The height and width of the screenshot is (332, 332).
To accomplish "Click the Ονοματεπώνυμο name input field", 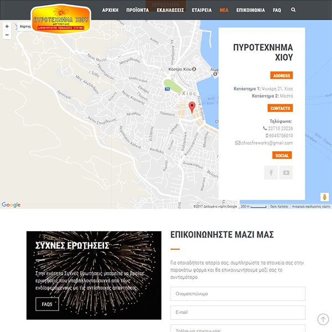I will (x=237, y=294).
